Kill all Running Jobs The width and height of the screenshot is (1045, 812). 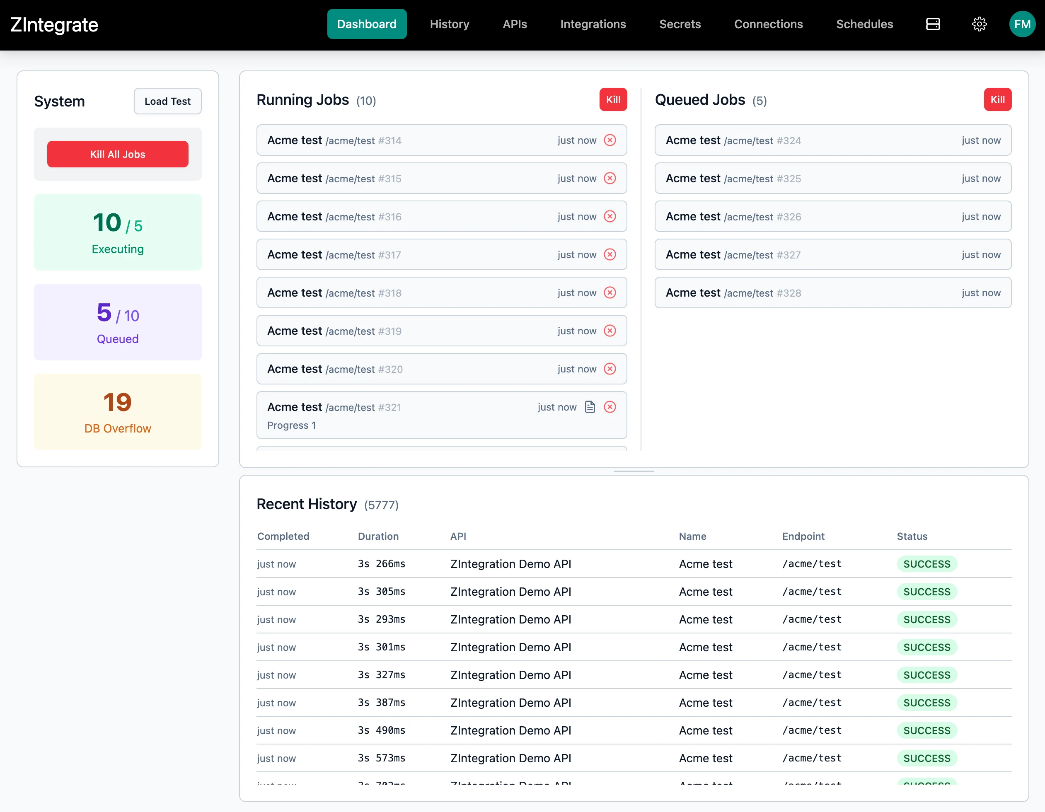pyautogui.click(x=613, y=99)
